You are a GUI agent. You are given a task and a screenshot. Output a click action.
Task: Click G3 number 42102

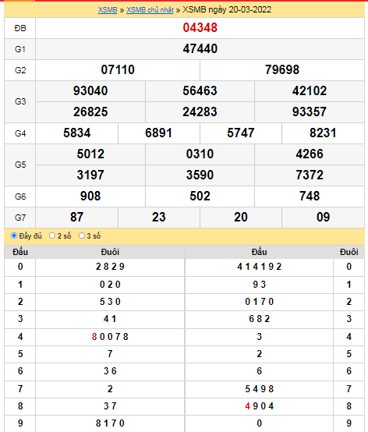[310, 91]
